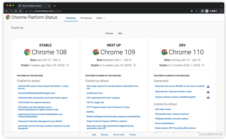Open the side panel icon in toolbar

coord(202,11)
